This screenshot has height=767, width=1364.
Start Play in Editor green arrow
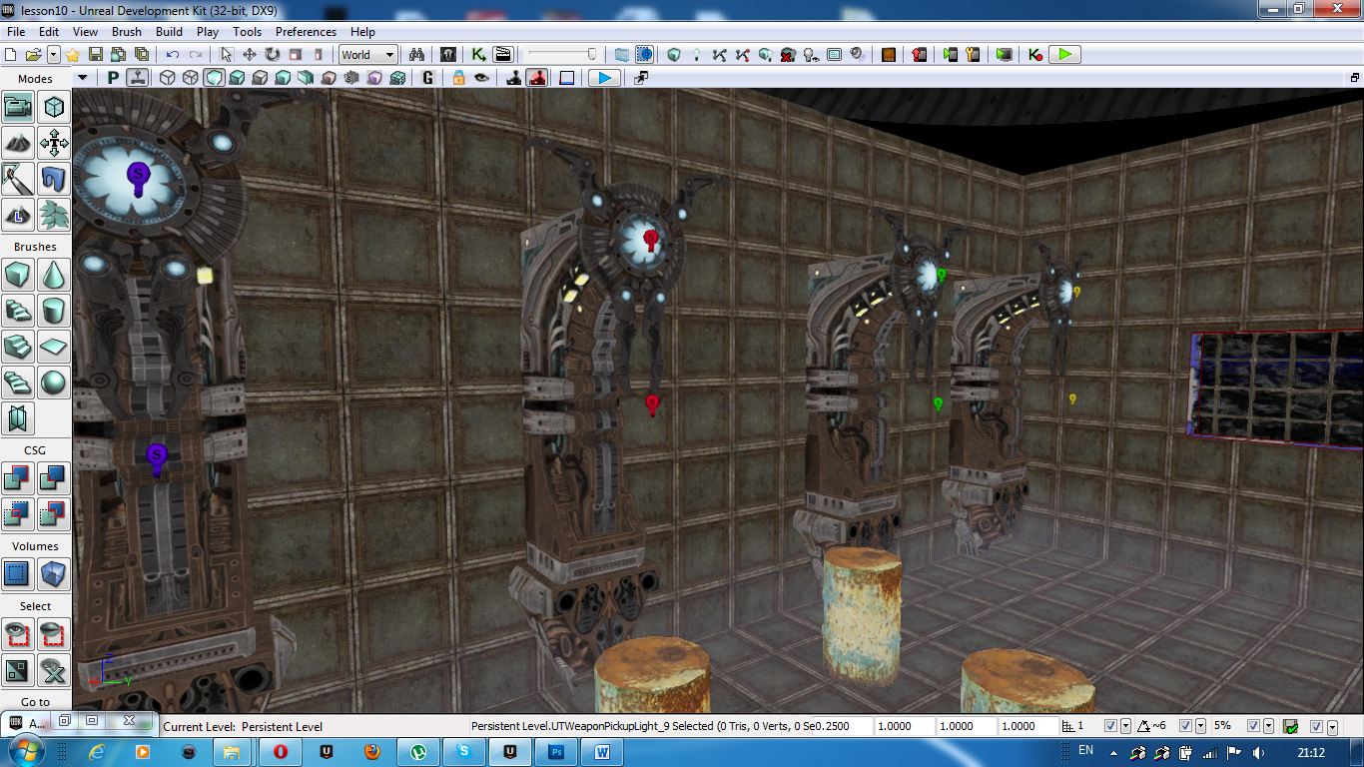click(1064, 55)
